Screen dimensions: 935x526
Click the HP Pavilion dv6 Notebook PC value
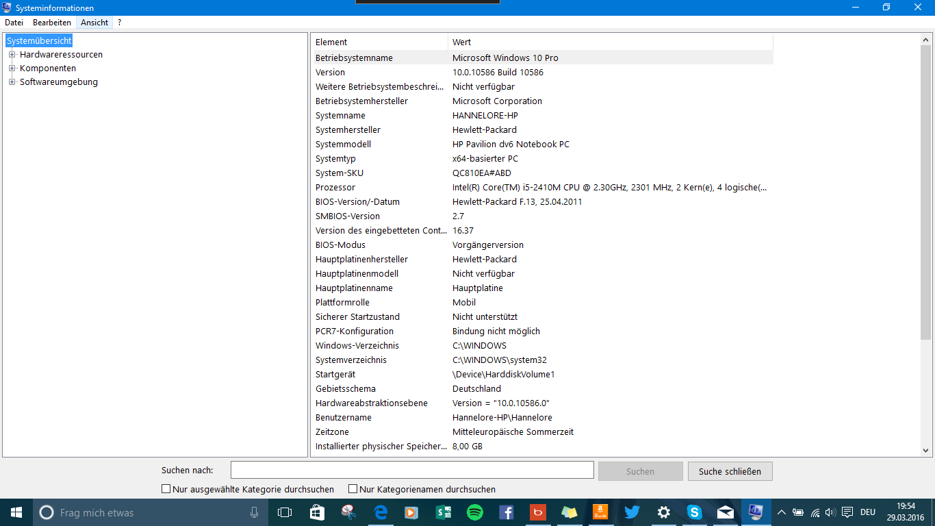point(511,145)
